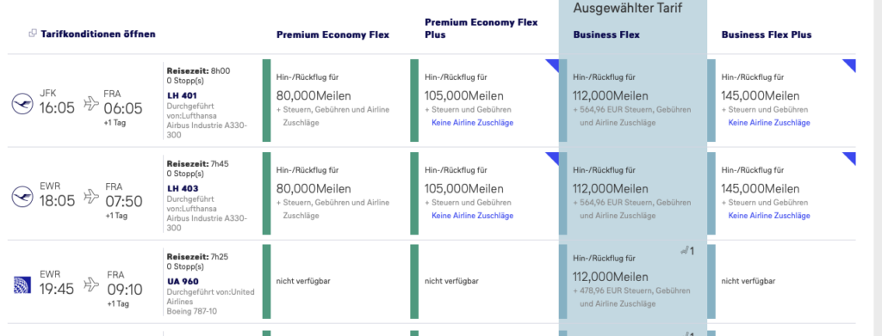Click United Airlines logo for UA 960
882x336 pixels.
22,284
